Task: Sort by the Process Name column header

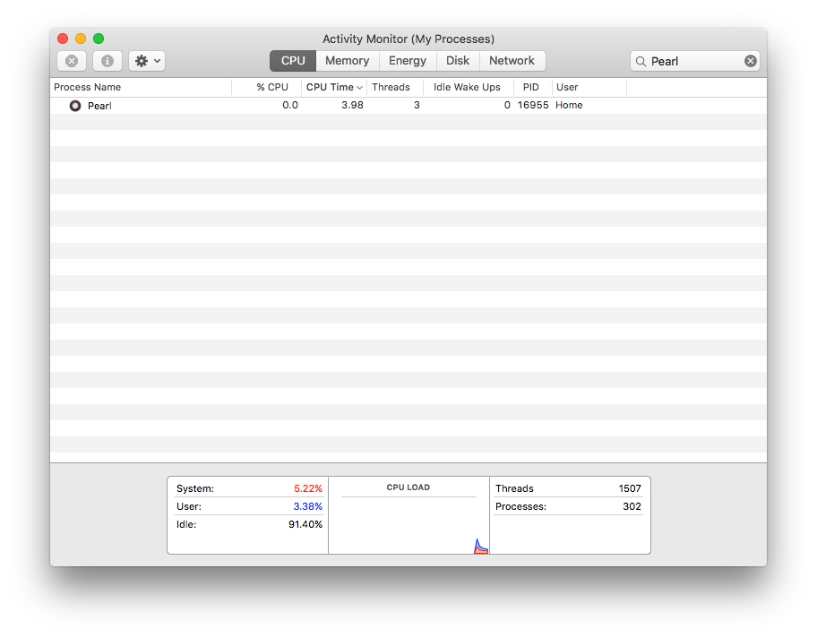Action: tap(141, 87)
